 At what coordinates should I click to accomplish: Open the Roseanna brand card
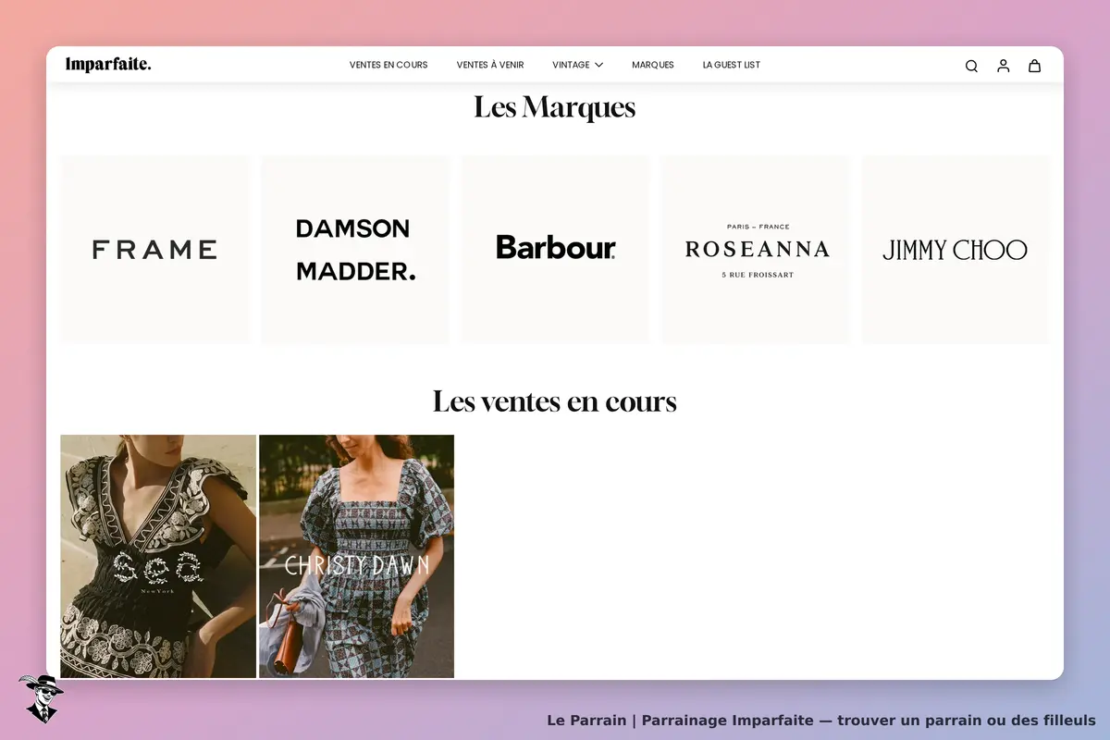756,250
